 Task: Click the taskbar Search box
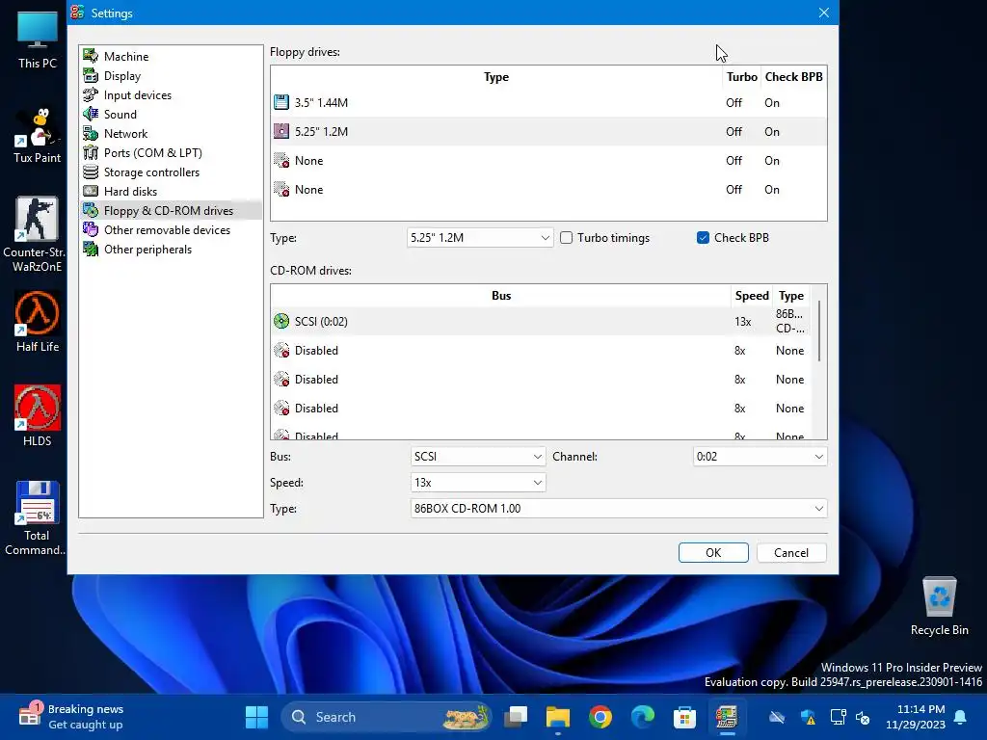(386, 717)
